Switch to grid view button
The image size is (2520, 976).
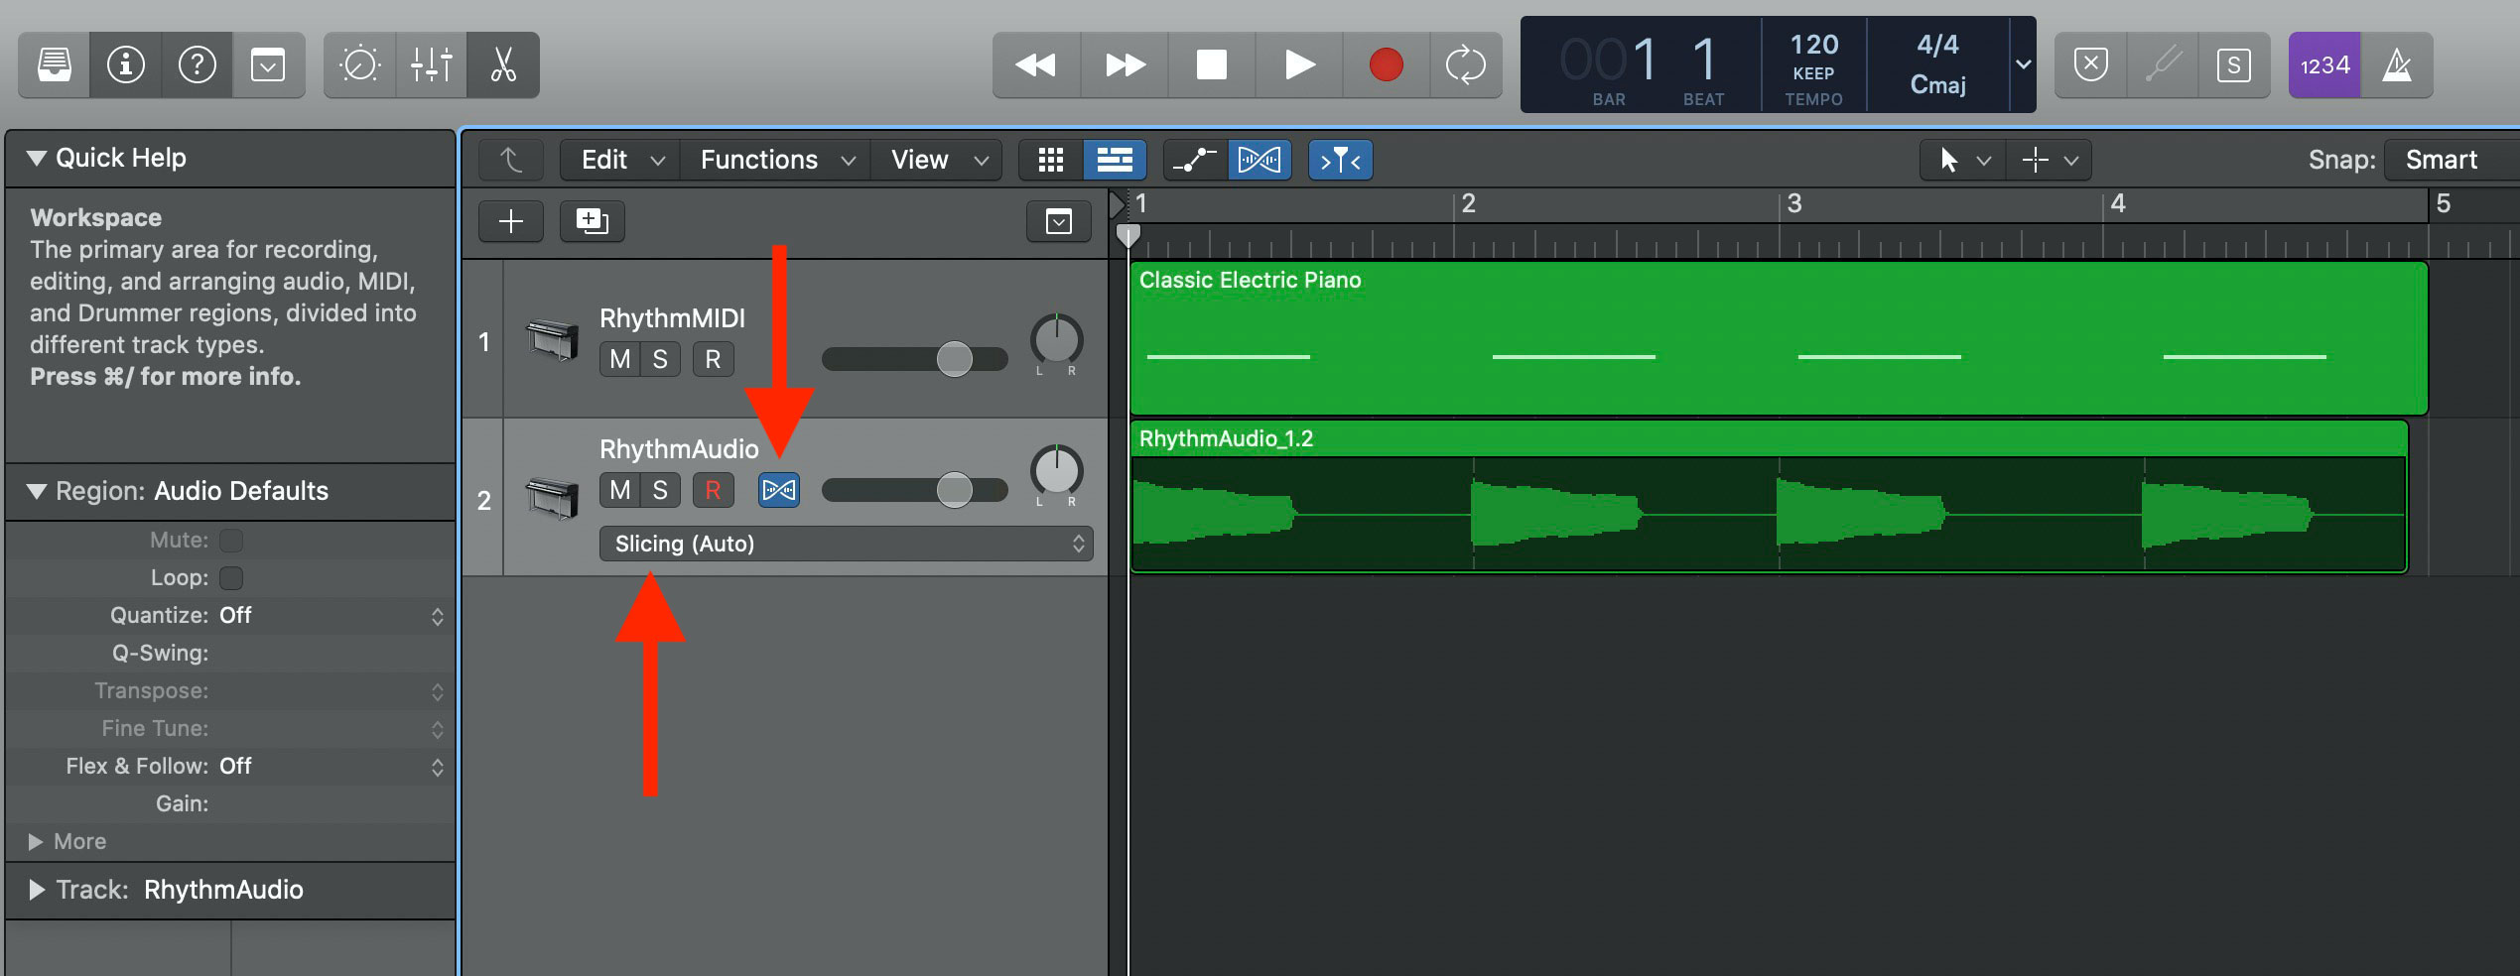click(x=1050, y=160)
